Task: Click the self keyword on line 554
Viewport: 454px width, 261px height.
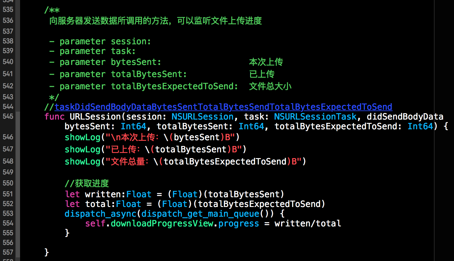Action: 95,223
